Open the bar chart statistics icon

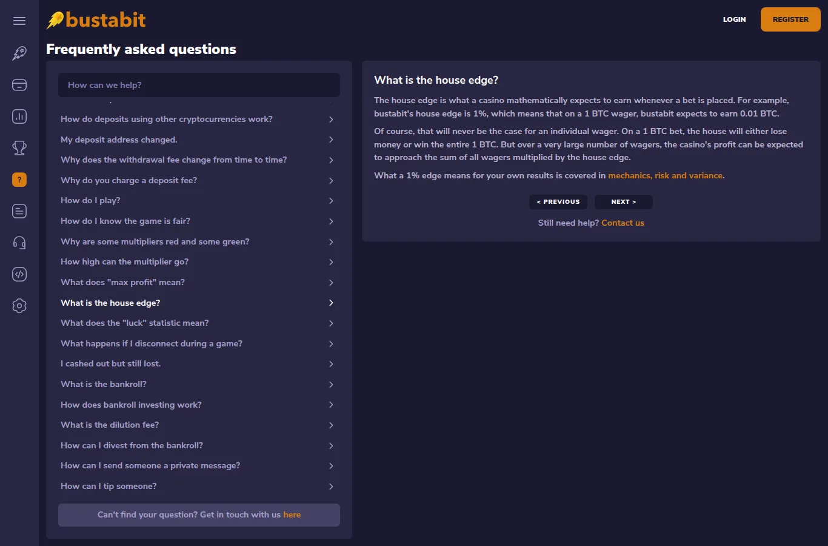tap(19, 116)
